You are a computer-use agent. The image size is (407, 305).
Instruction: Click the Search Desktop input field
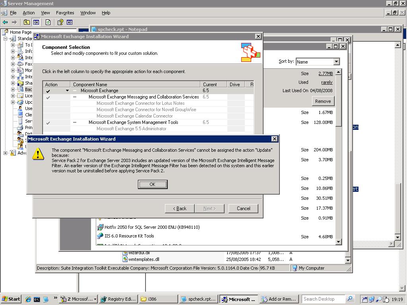click(x=323, y=299)
